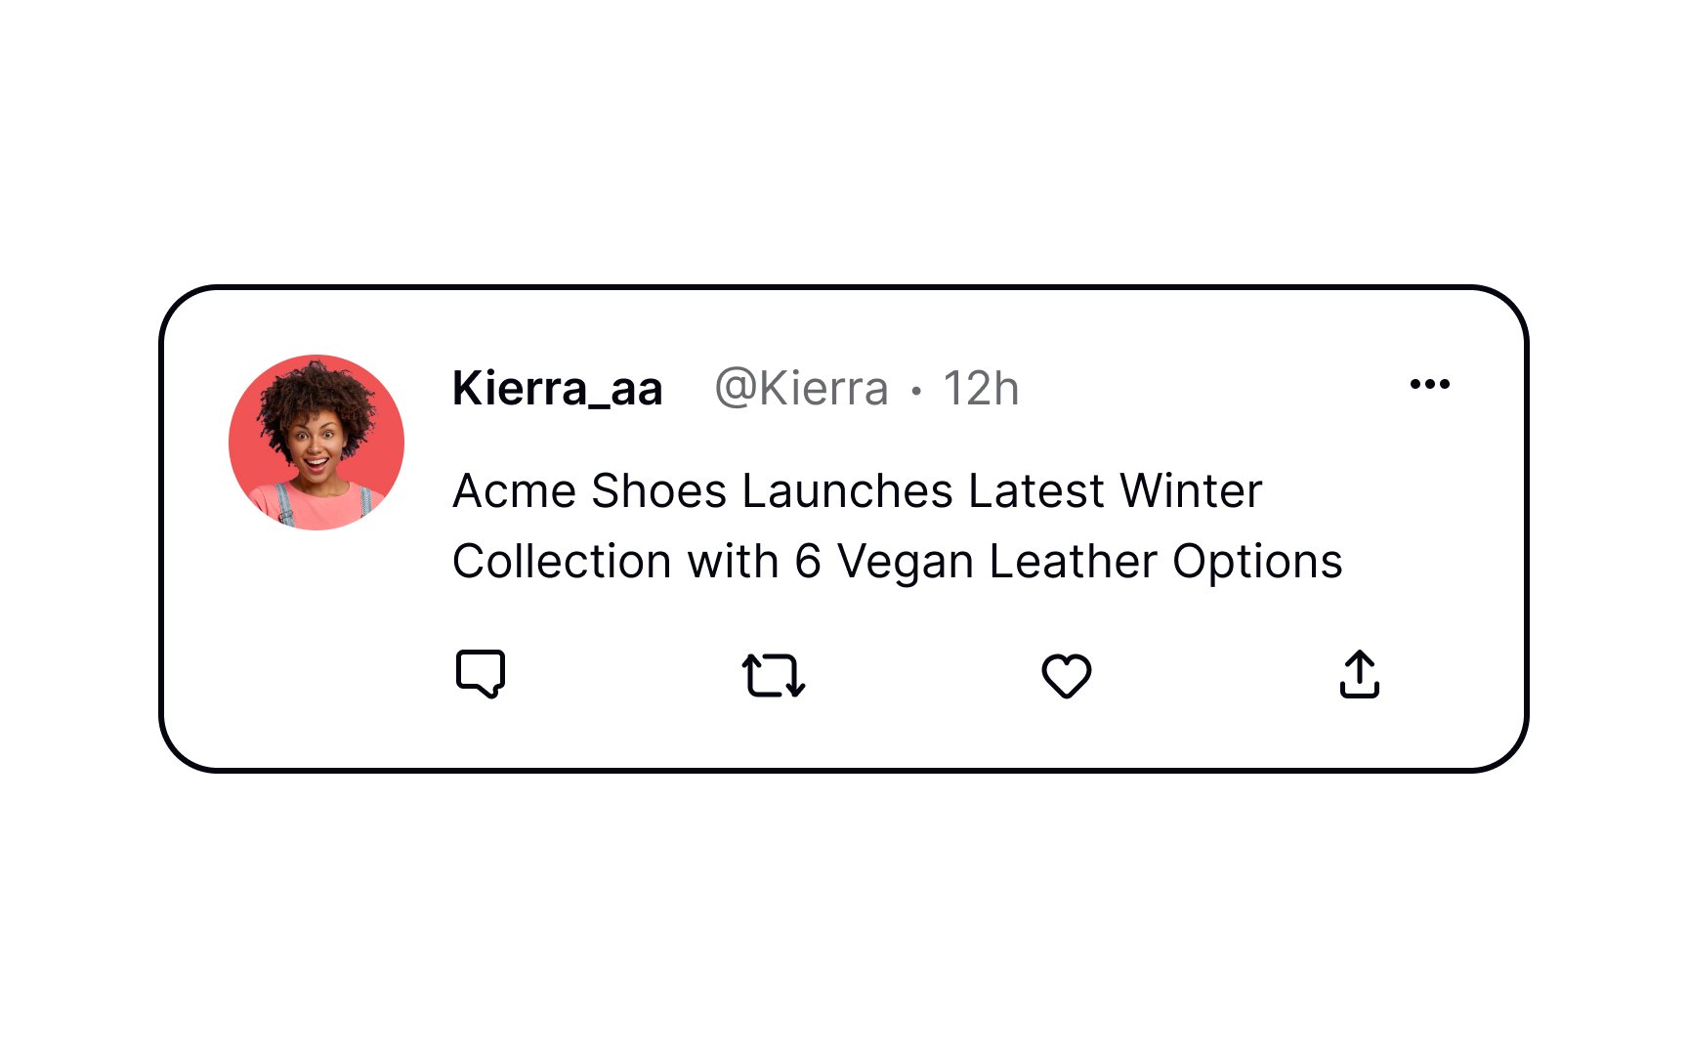Click the line 'Collection with 6 Vegan Leather Options'
The height and width of the screenshot is (1055, 1688).
898,562
